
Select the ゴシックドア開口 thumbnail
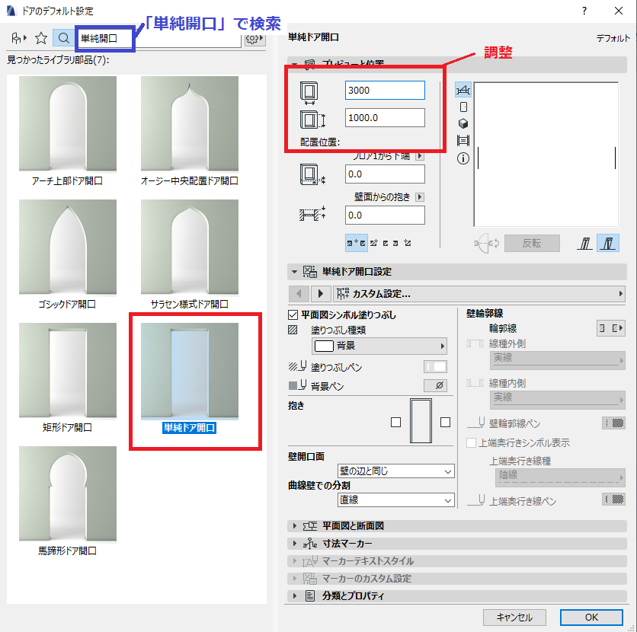point(68,254)
